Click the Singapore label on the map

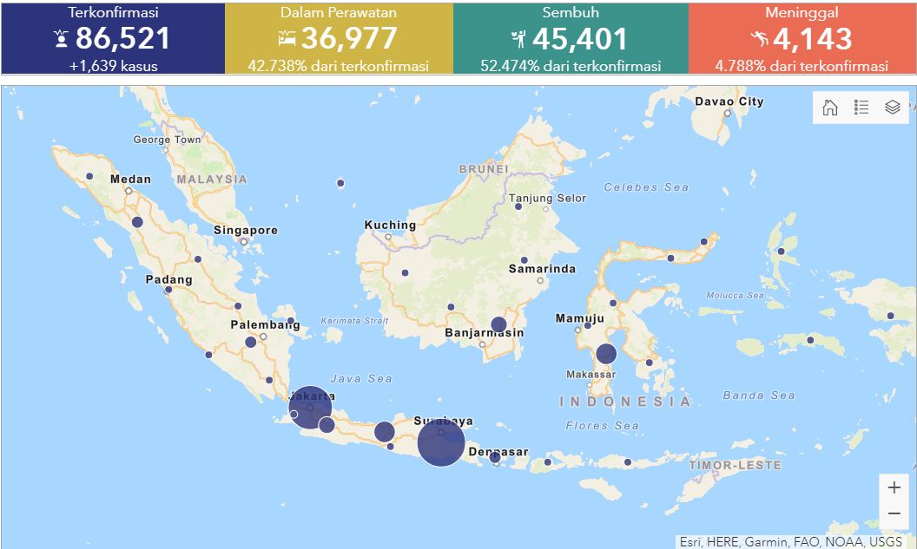pyautogui.click(x=246, y=230)
